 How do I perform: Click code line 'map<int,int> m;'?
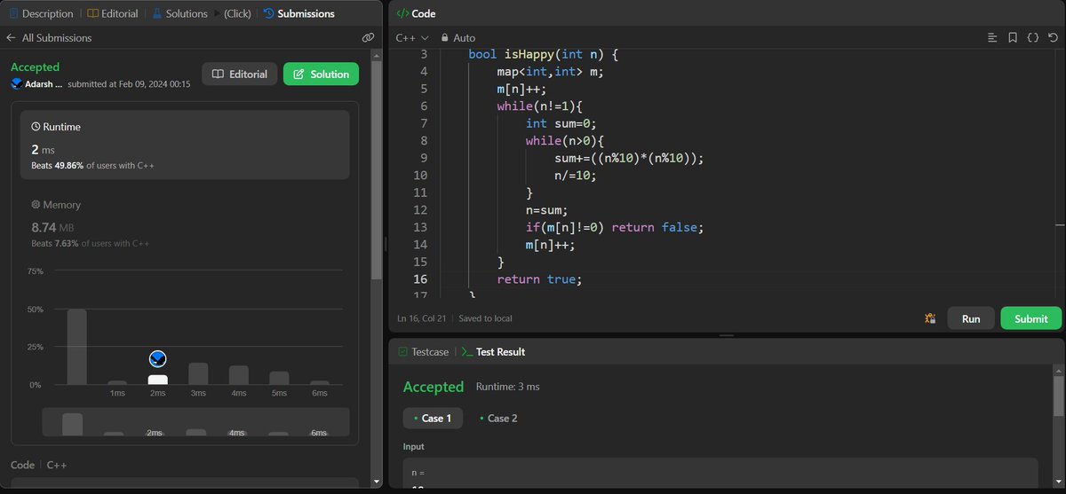click(550, 72)
